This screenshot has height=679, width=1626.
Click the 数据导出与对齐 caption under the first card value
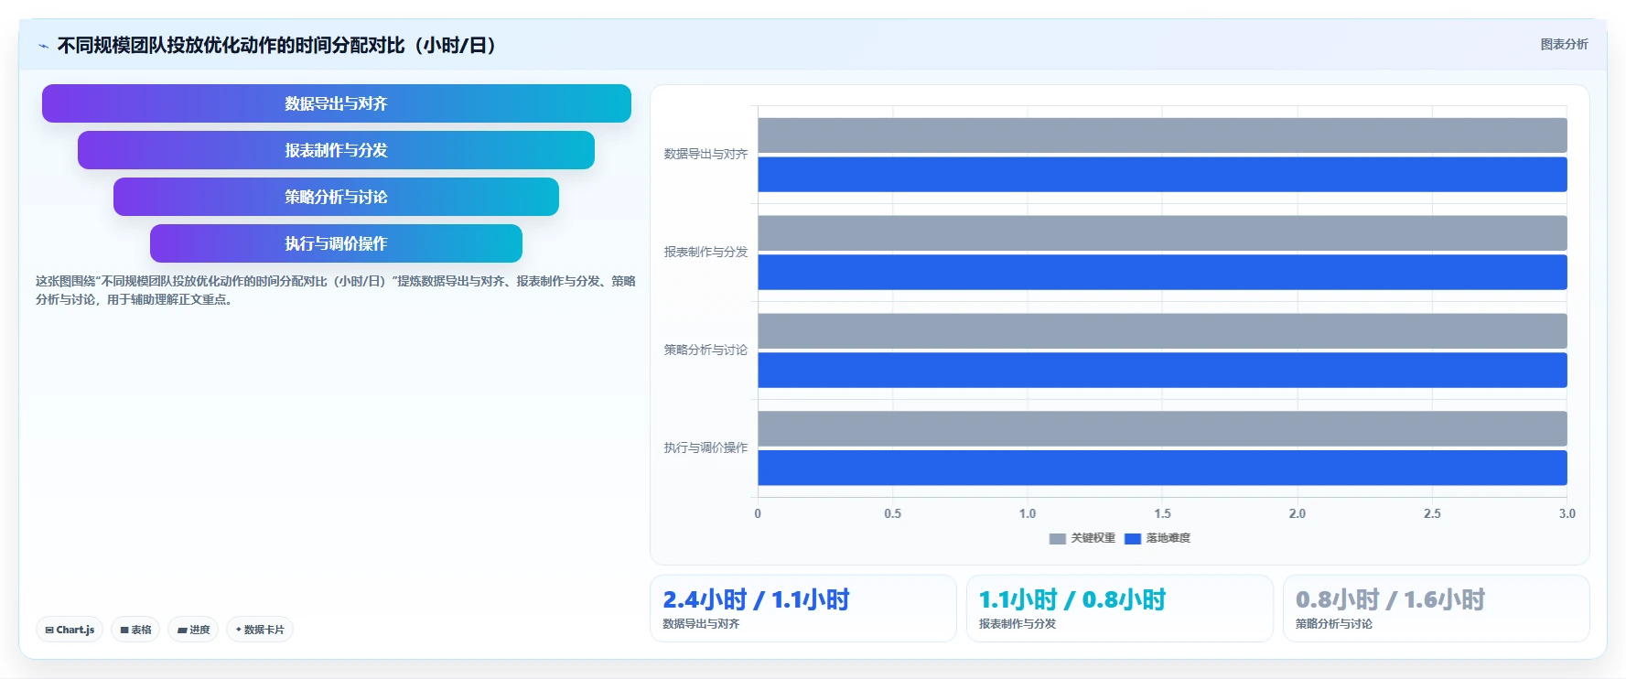pos(701,624)
